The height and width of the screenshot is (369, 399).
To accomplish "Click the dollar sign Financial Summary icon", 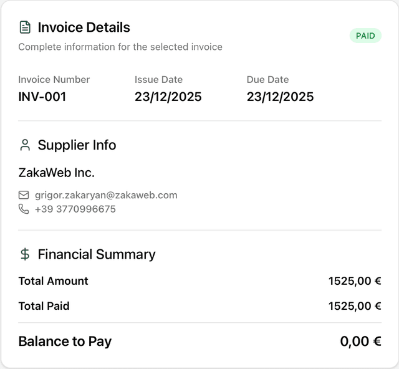I will [x=25, y=254].
